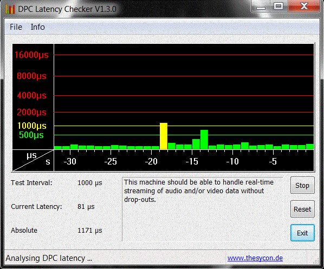Click the tall green bar near -14 seconds

(x=204, y=140)
